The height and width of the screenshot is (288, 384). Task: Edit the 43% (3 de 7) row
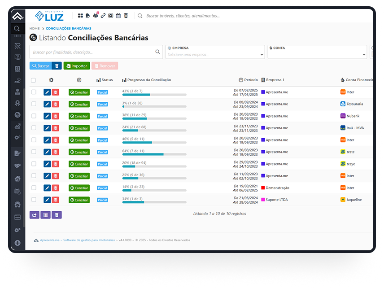point(47,92)
